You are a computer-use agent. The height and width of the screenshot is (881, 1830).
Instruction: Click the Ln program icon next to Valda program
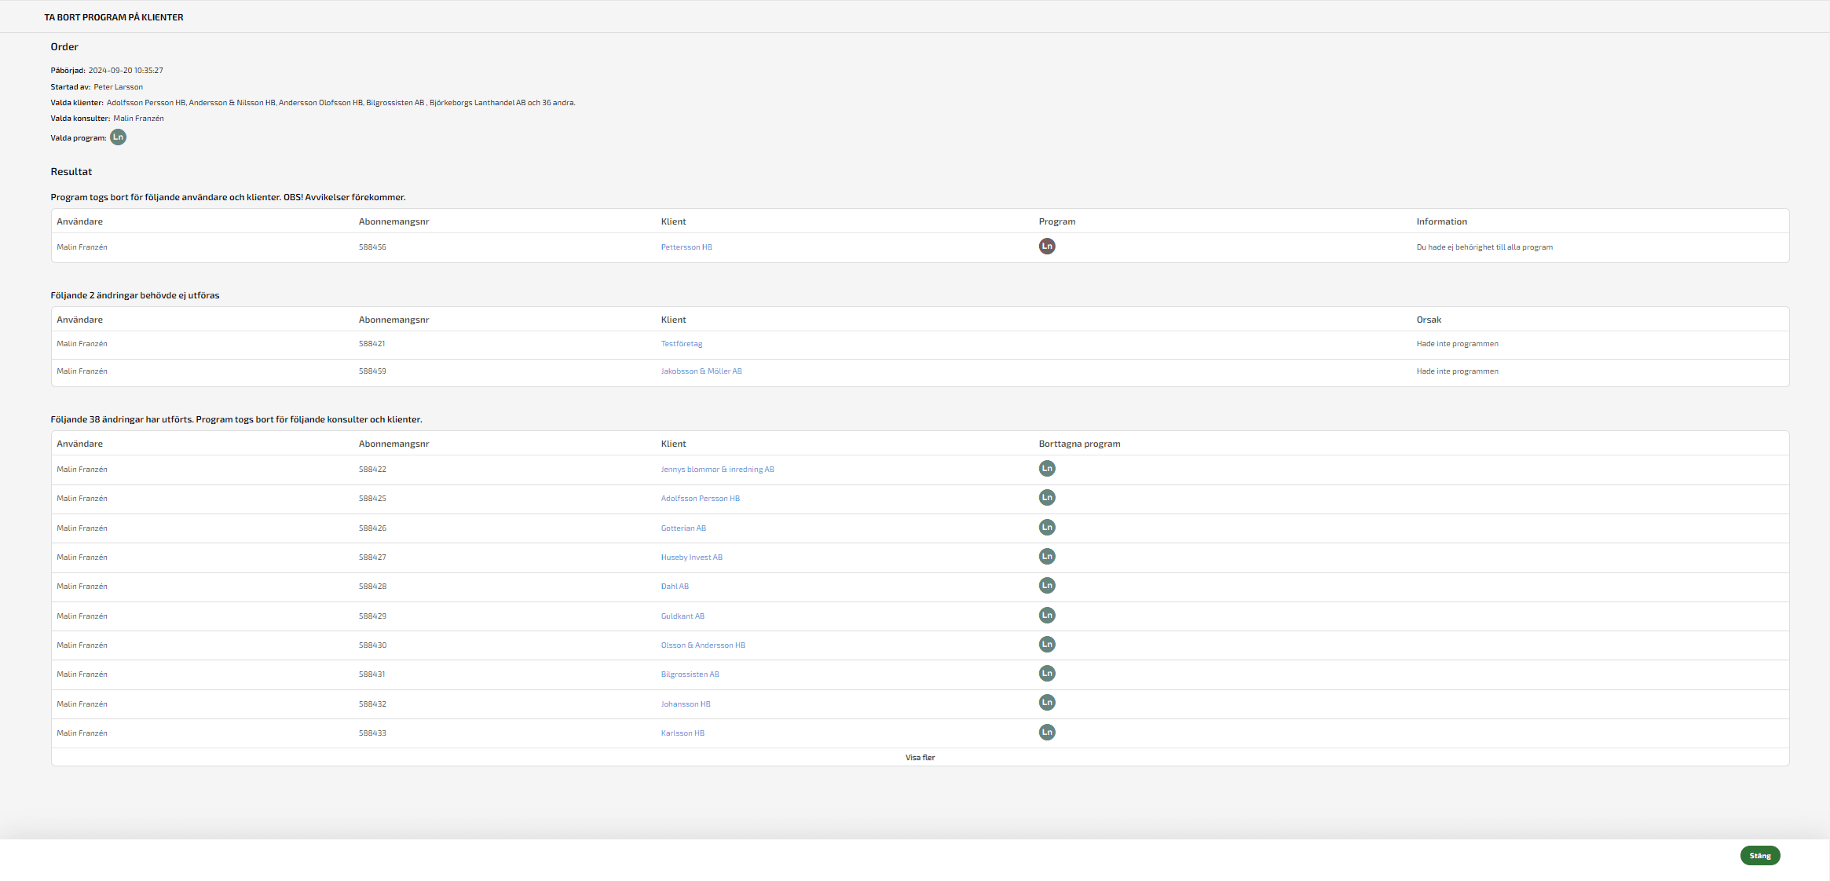118,137
